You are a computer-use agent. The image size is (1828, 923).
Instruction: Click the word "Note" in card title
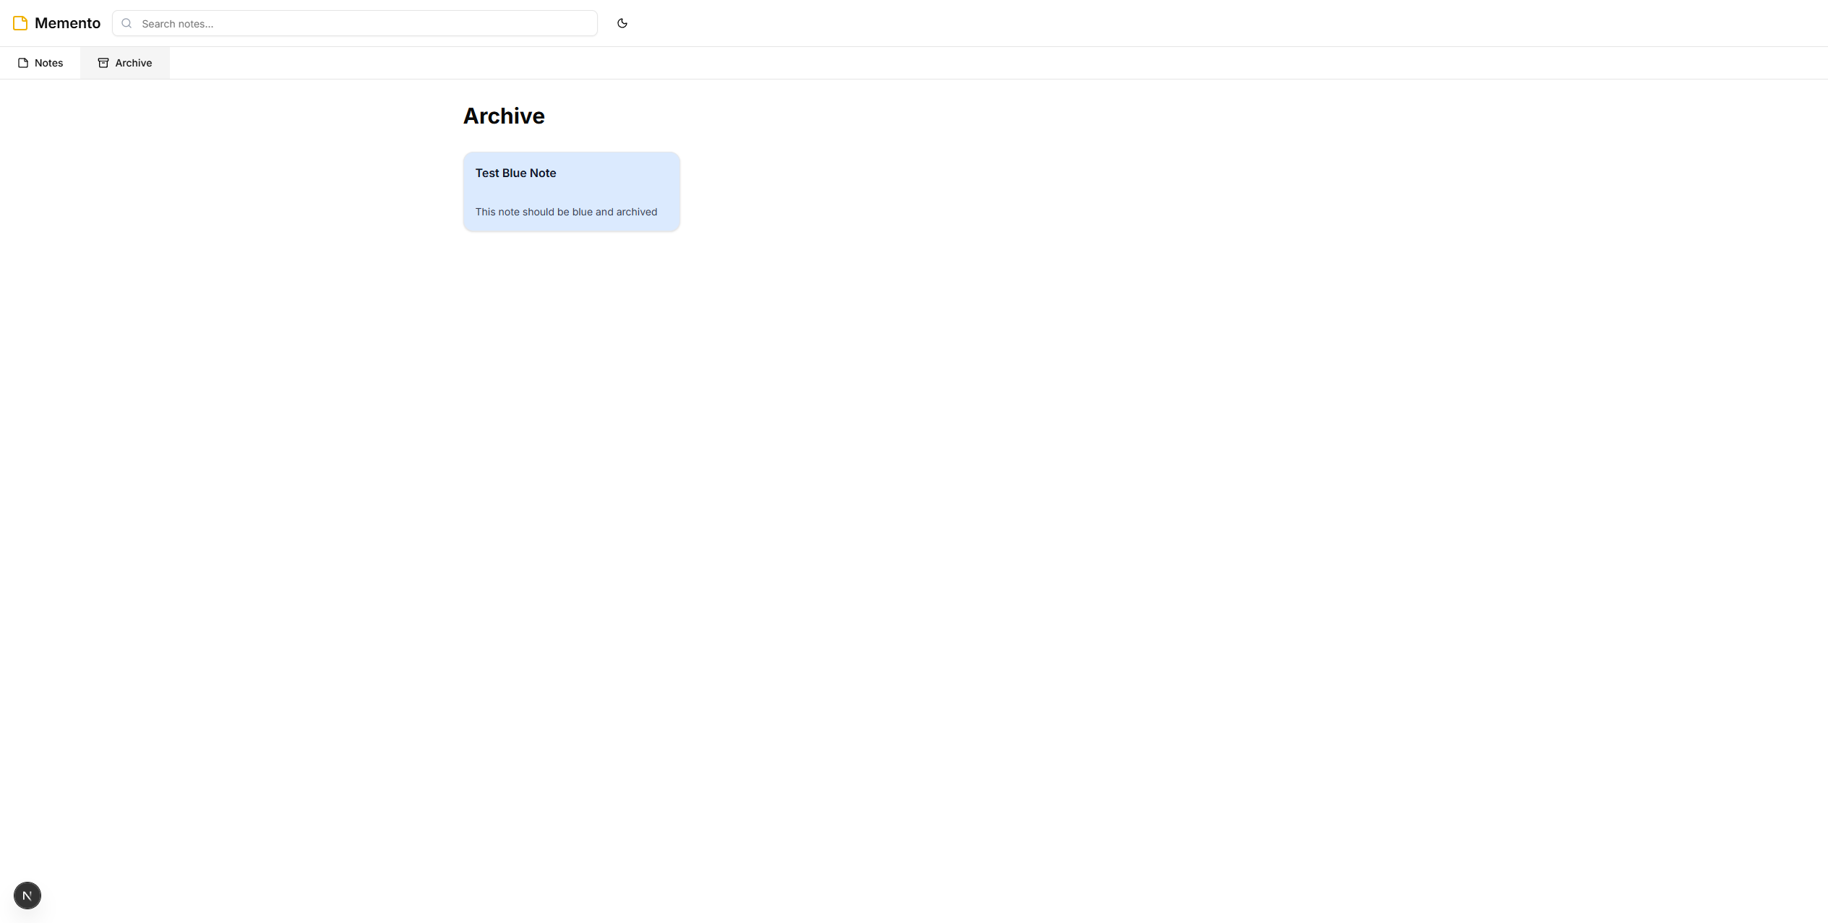(x=543, y=173)
